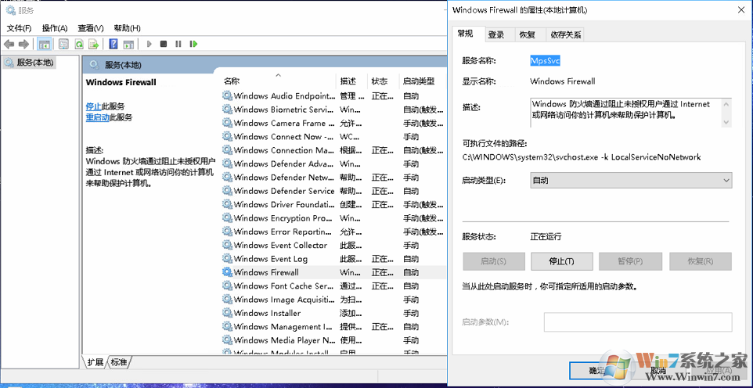Click the 启动参数 input field
753x388 pixels.
click(x=638, y=322)
